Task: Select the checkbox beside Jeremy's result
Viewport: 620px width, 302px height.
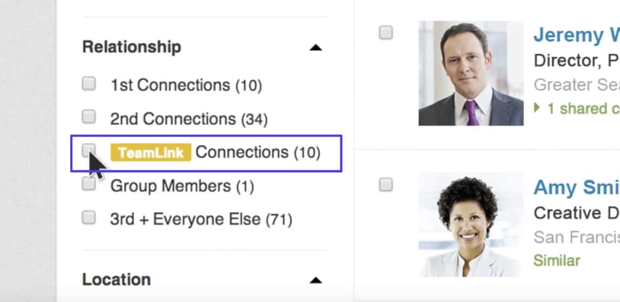Action: 385,33
